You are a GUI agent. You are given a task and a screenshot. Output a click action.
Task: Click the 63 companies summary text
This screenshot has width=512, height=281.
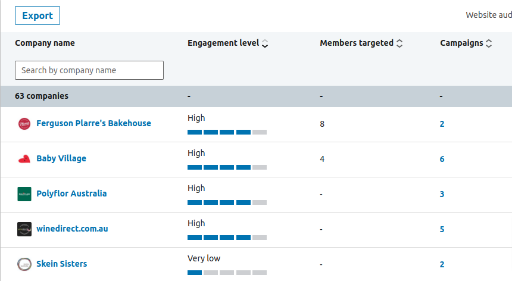[42, 96]
